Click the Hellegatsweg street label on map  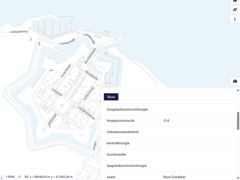tap(19, 31)
